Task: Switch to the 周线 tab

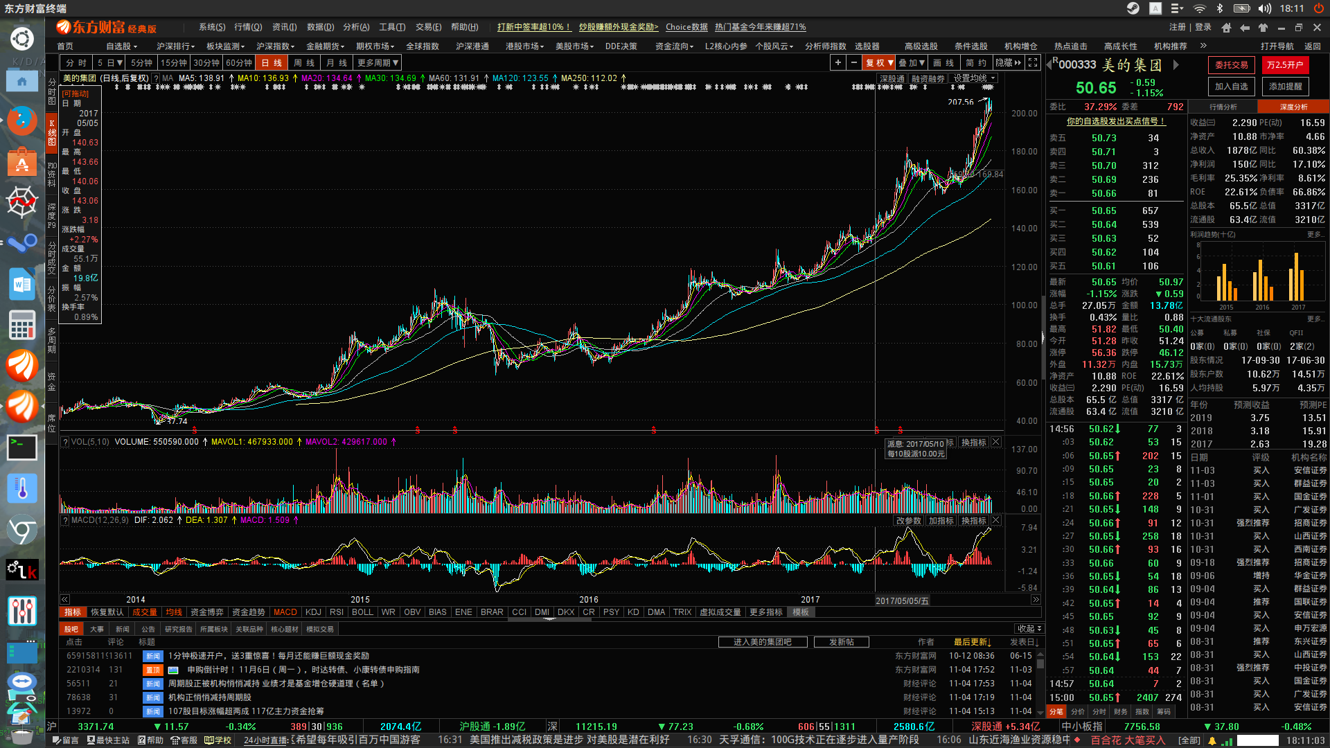Action: point(304,63)
